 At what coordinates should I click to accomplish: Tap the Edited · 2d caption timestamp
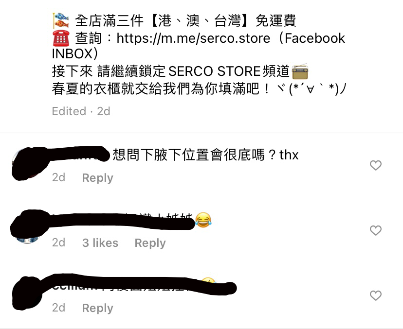point(81,111)
